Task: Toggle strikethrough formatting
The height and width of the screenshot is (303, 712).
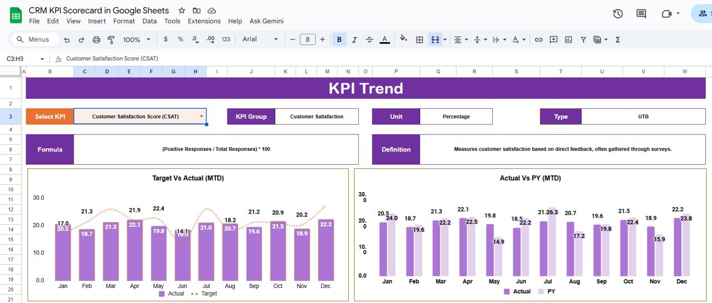Action: (369, 39)
